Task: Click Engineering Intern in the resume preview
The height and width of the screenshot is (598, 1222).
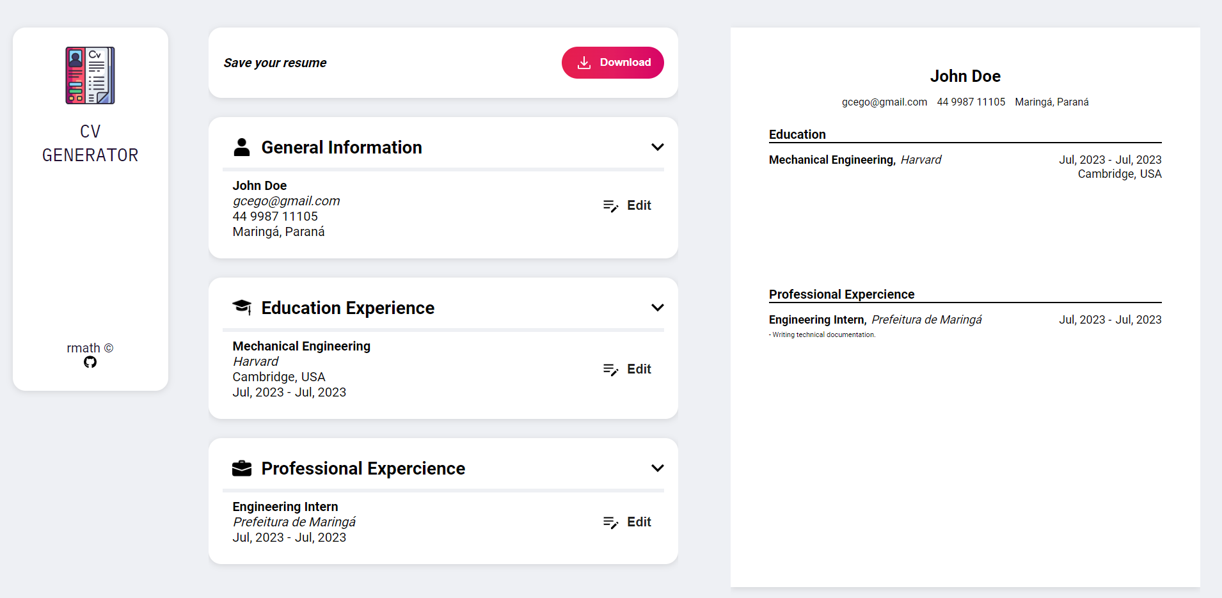Action: 818,320
